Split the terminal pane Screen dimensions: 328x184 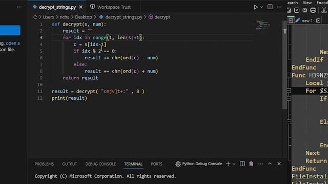pyautogui.click(x=242, y=164)
